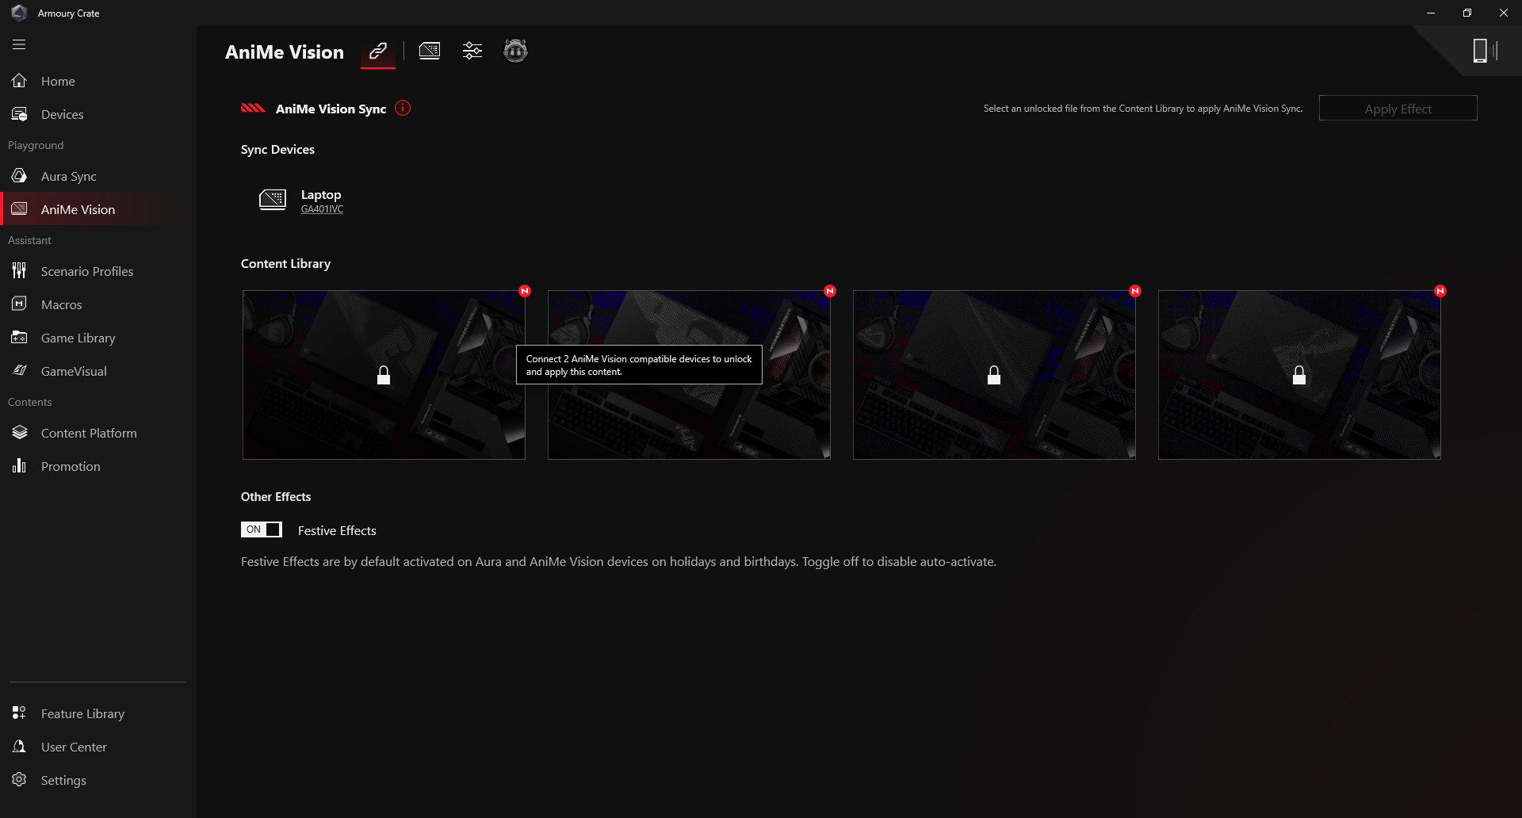Image resolution: width=1522 pixels, height=818 pixels.
Task: Open the GA401IVC laptop model link
Action: (x=322, y=209)
